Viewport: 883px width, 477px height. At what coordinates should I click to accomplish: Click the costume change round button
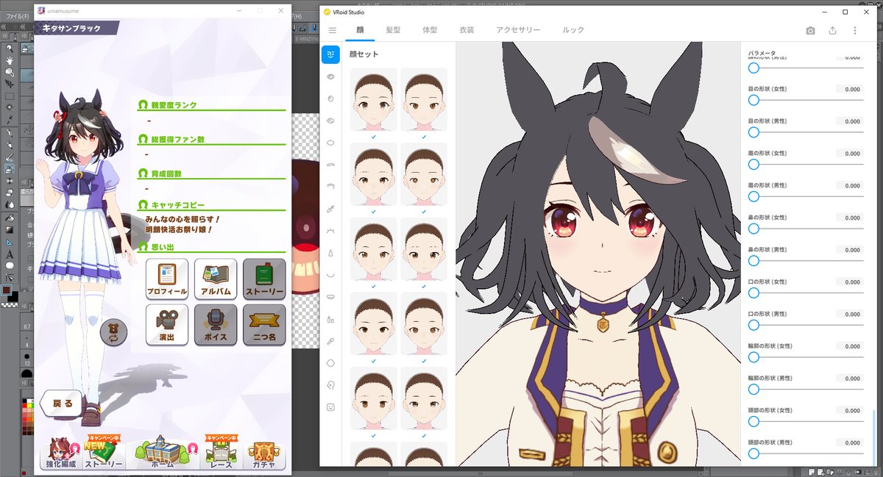[x=114, y=333]
